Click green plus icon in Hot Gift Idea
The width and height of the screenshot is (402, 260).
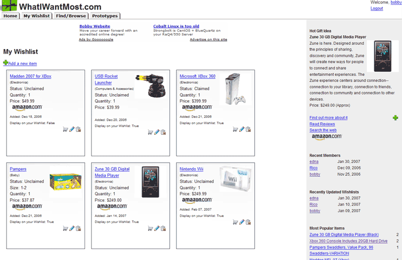pyautogui.click(x=395, y=118)
